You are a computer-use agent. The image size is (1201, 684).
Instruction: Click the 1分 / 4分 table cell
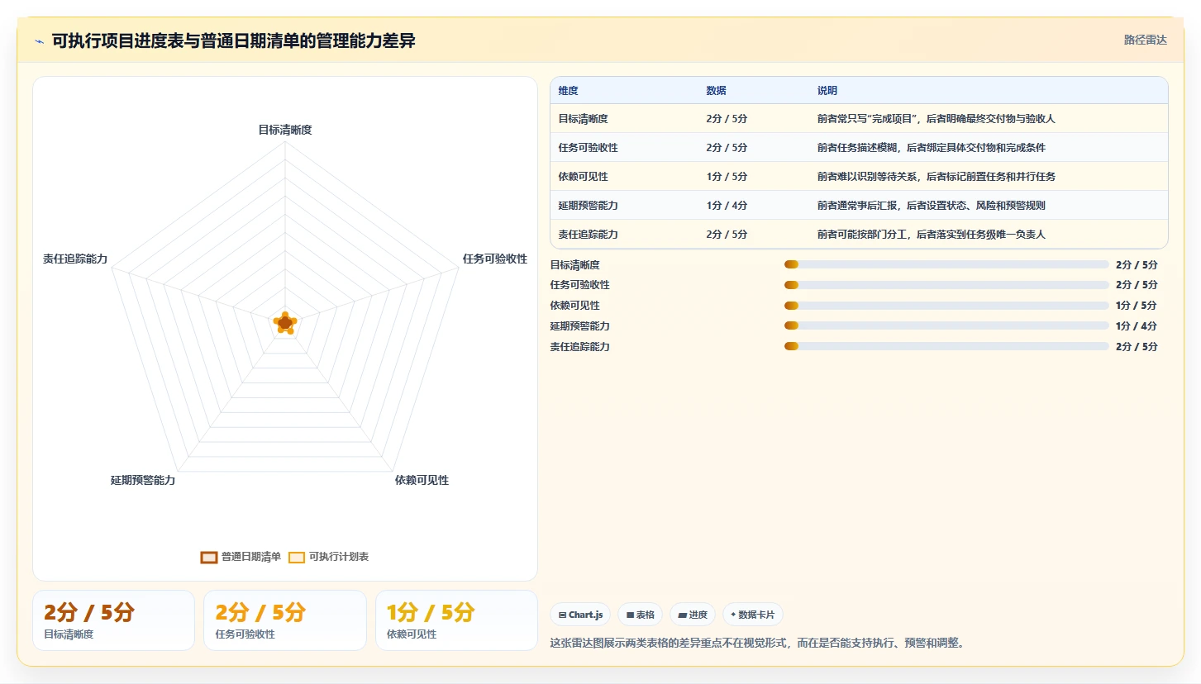tap(727, 206)
